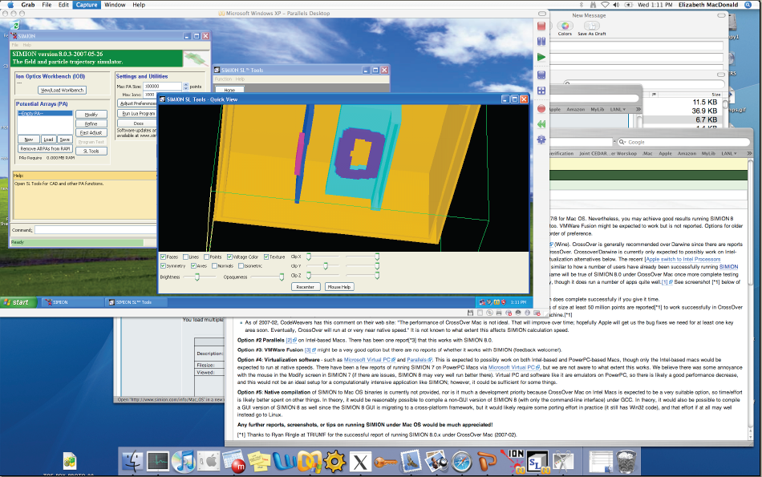Open Help menu in Mac menu bar
Viewport: 762px width, 477px height.
point(139,5)
